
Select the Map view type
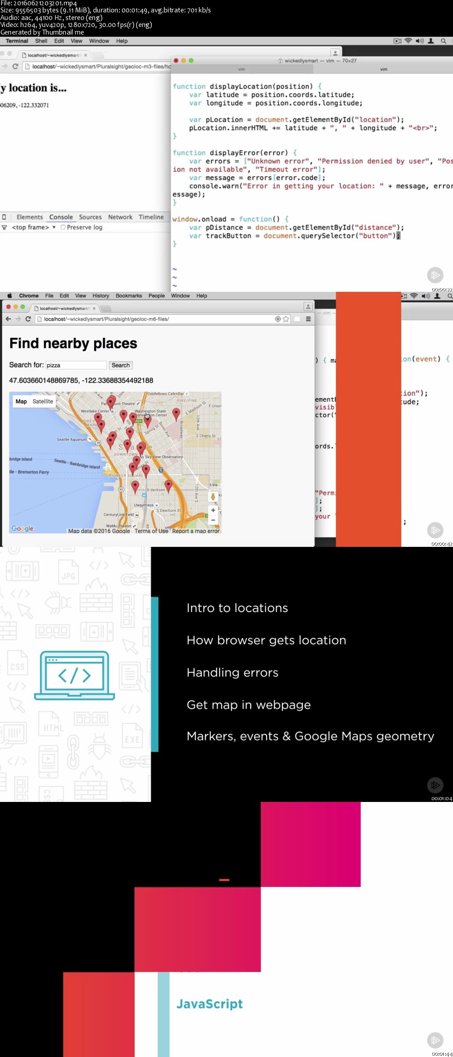pyautogui.click(x=21, y=401)
